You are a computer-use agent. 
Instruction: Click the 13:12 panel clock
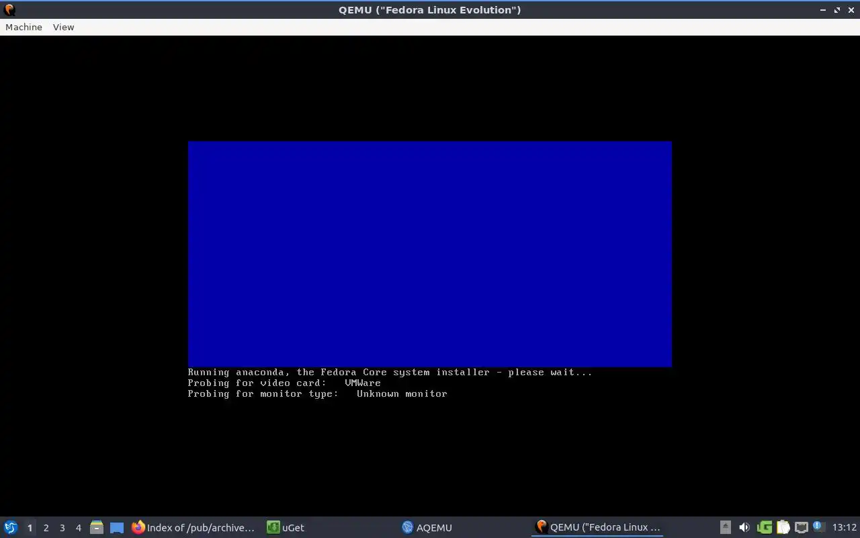(x=845, y=527)
